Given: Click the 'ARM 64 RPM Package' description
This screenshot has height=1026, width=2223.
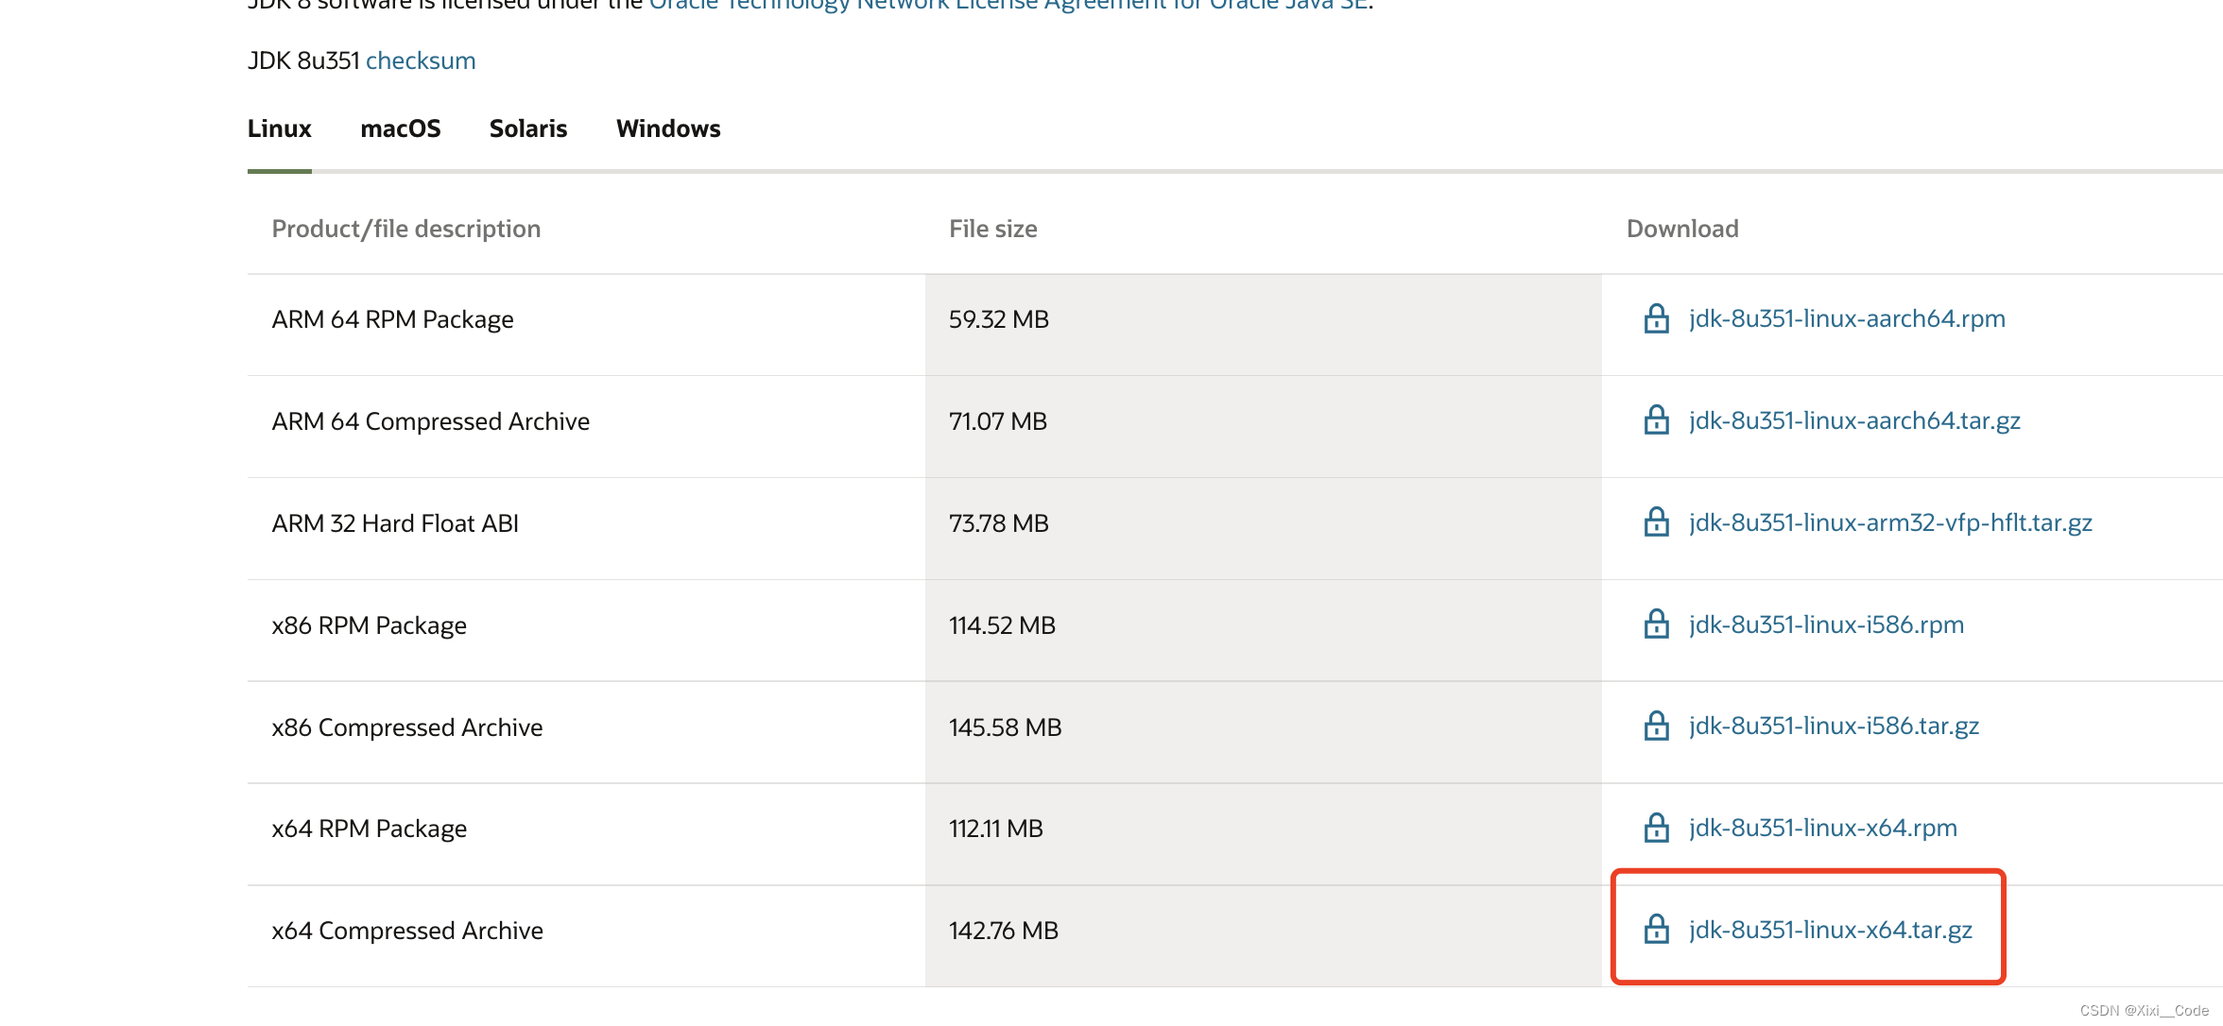Looking at the screenshot, I should point(392,319).
